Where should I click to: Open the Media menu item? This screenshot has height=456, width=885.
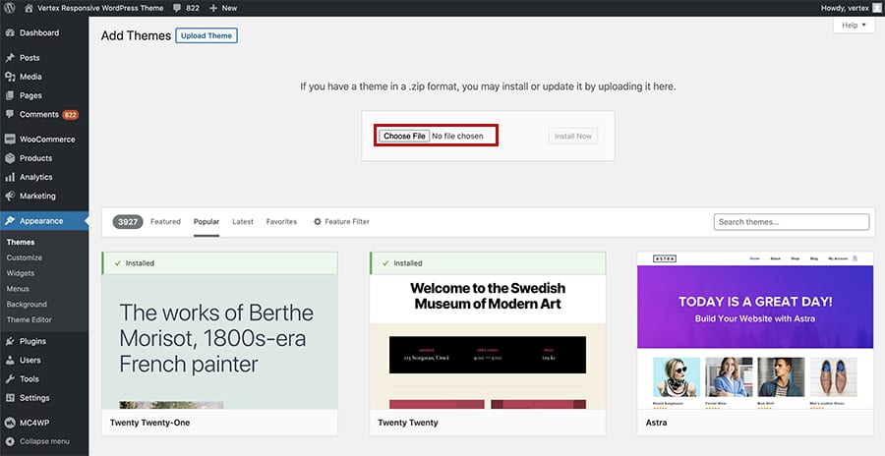[x=30, y=77]
